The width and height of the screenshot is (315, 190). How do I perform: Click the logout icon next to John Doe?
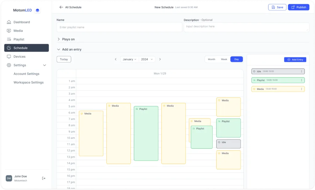pos(43,178)
